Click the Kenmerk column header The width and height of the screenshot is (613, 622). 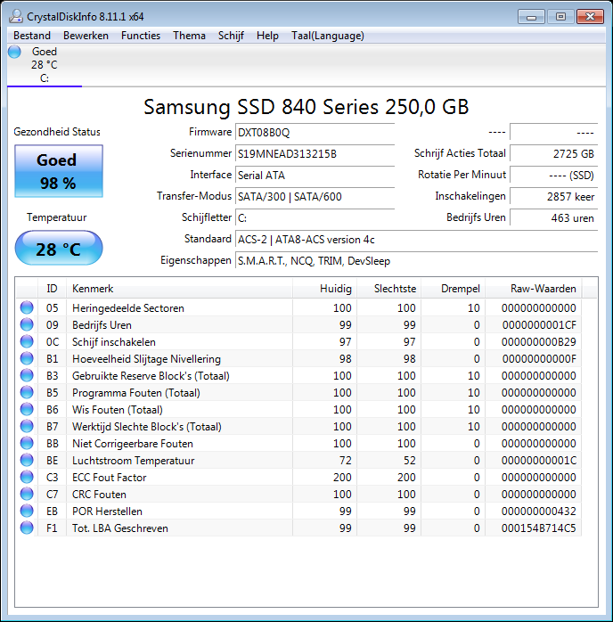(x=179, y=289)
